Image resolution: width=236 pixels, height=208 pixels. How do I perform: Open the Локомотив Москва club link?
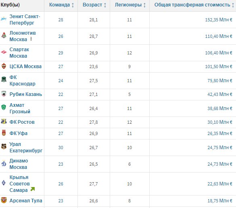click(x=23, y=36)
